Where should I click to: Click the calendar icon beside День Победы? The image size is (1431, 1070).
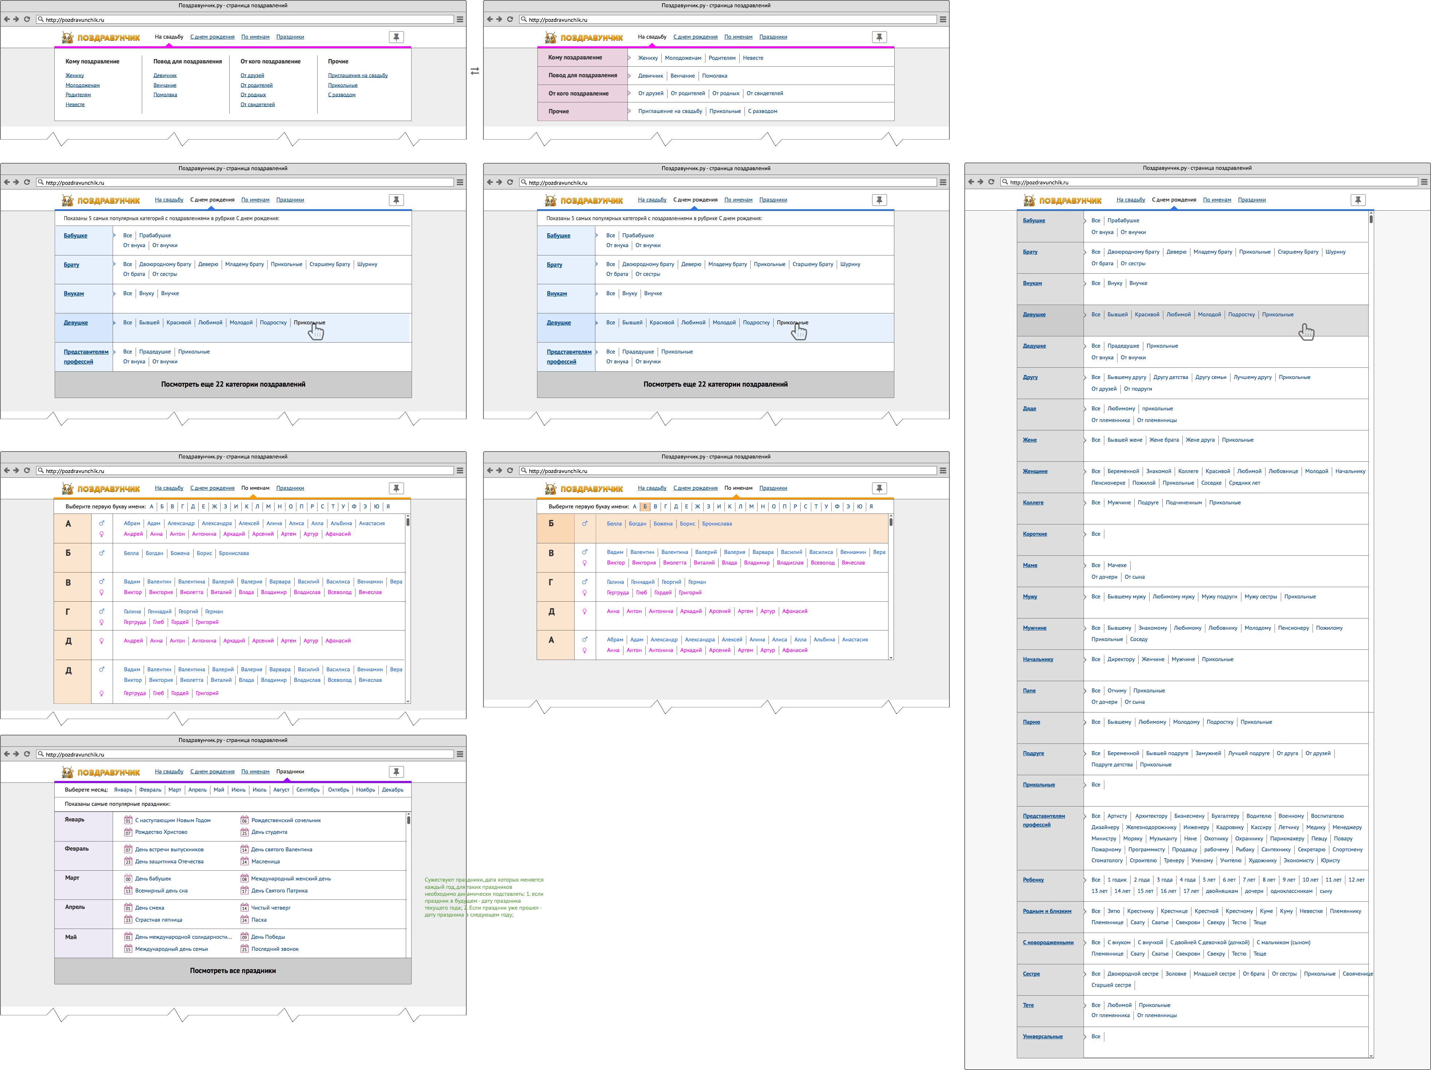tap(245, 937)
